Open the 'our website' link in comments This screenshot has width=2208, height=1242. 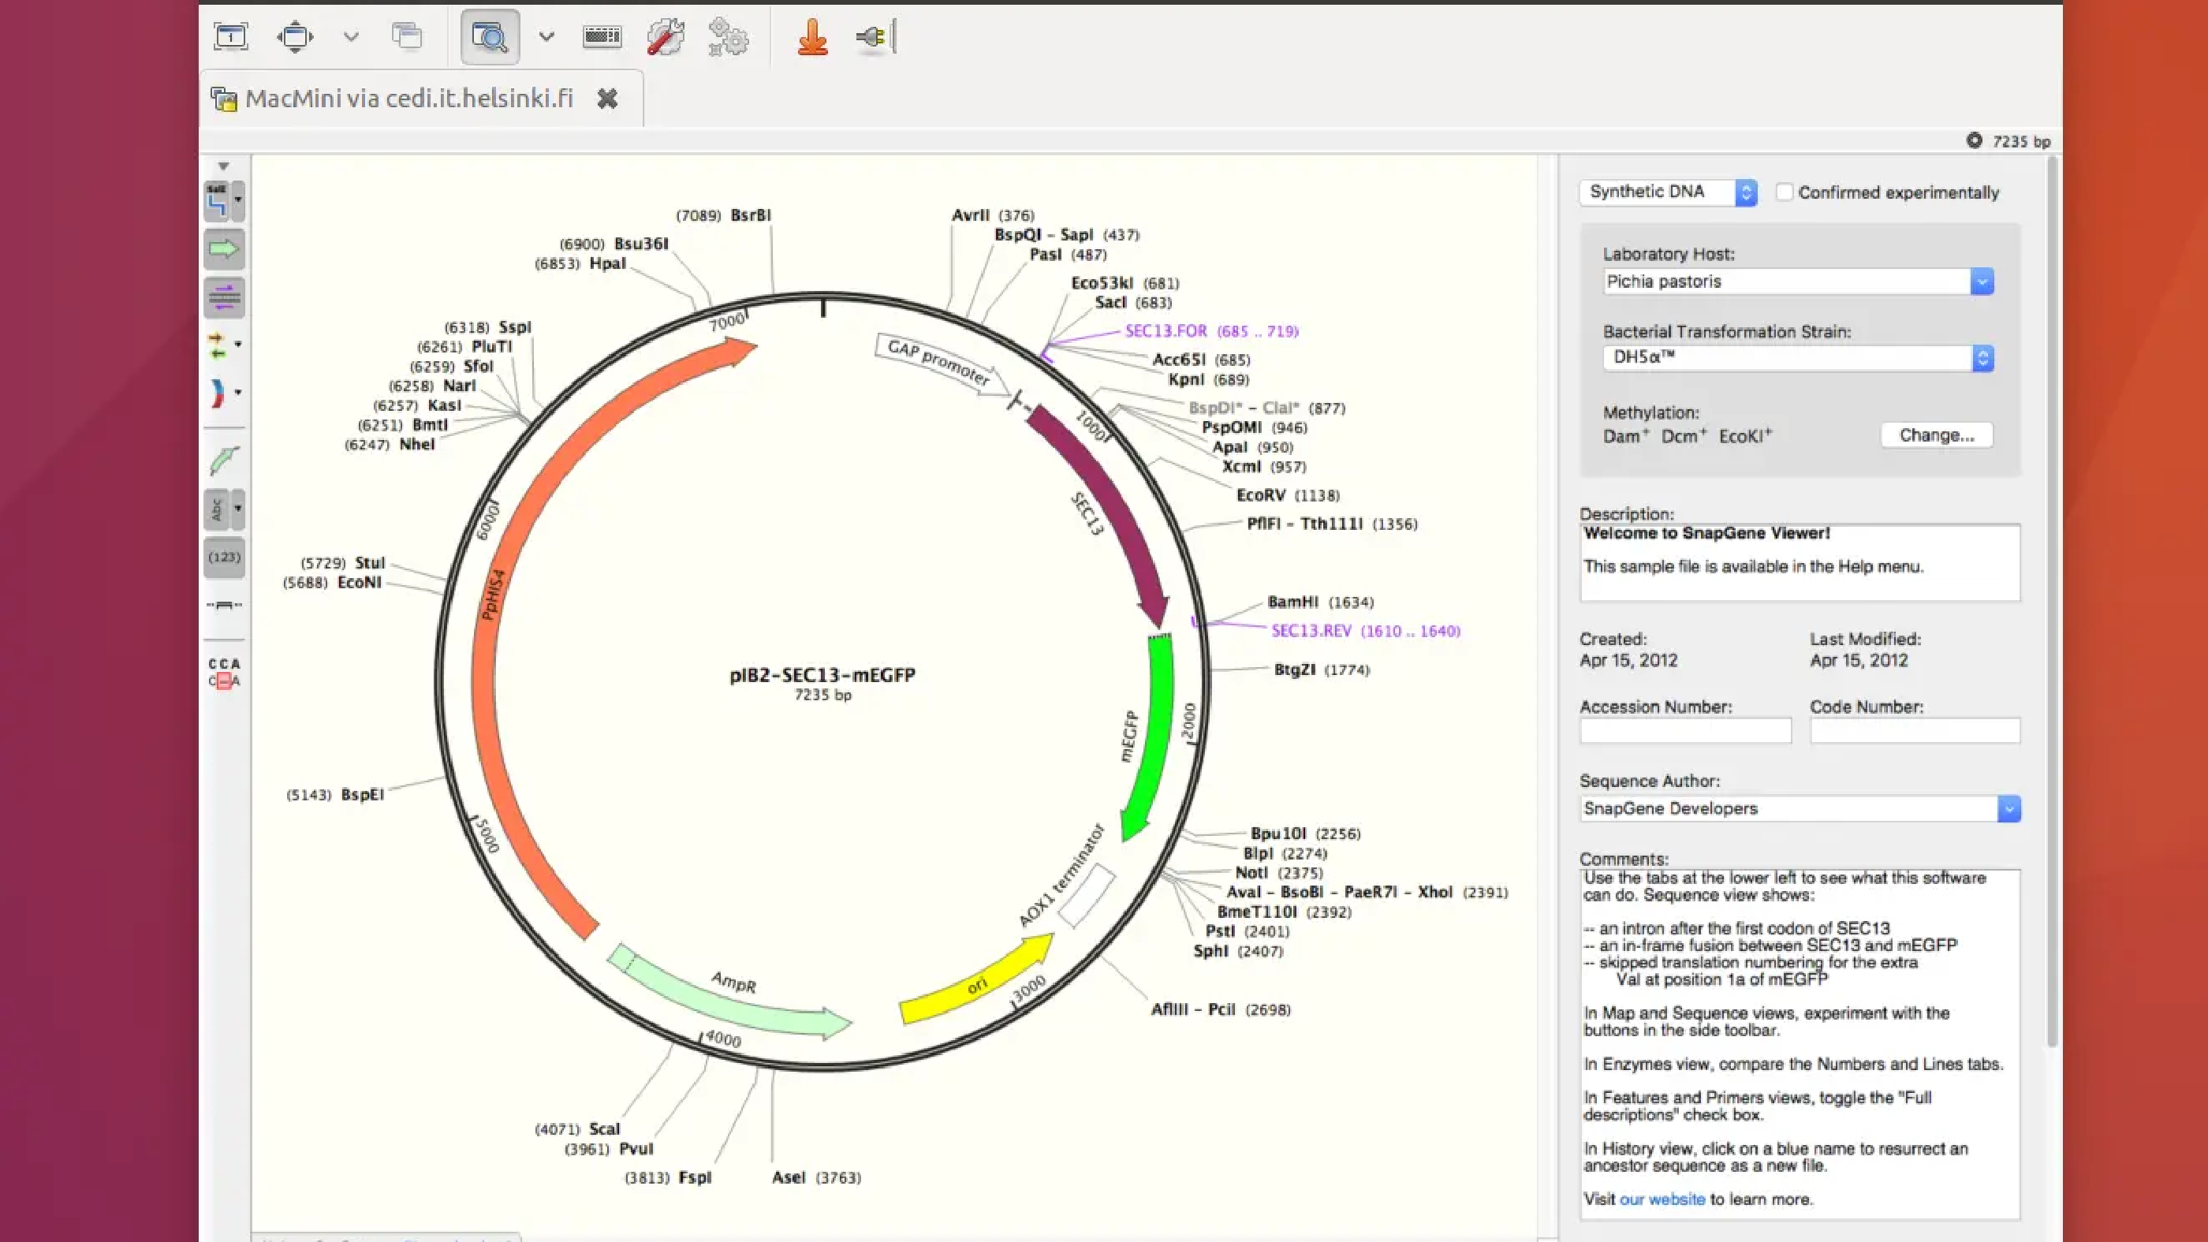tap(1662, 1199)
